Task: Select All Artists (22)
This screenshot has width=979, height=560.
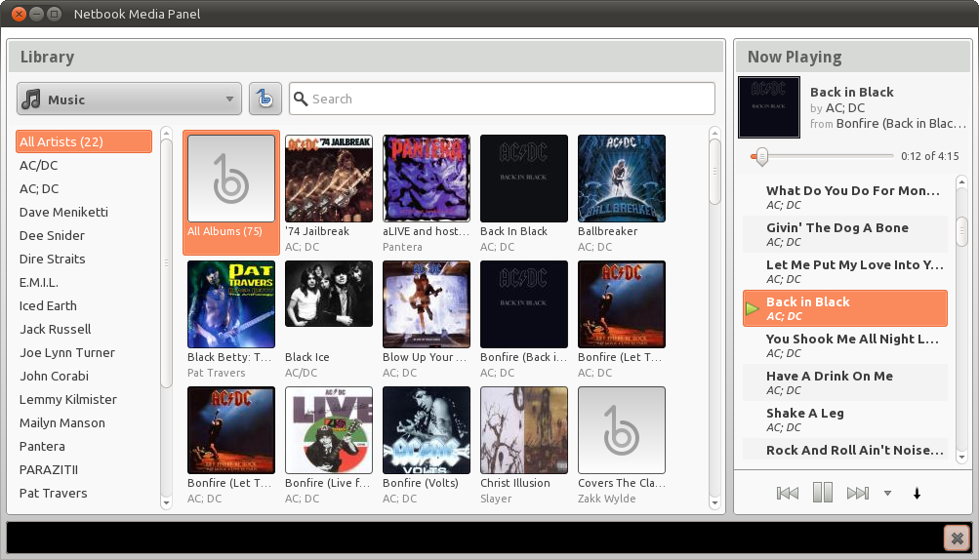Action: coord(84,141)
